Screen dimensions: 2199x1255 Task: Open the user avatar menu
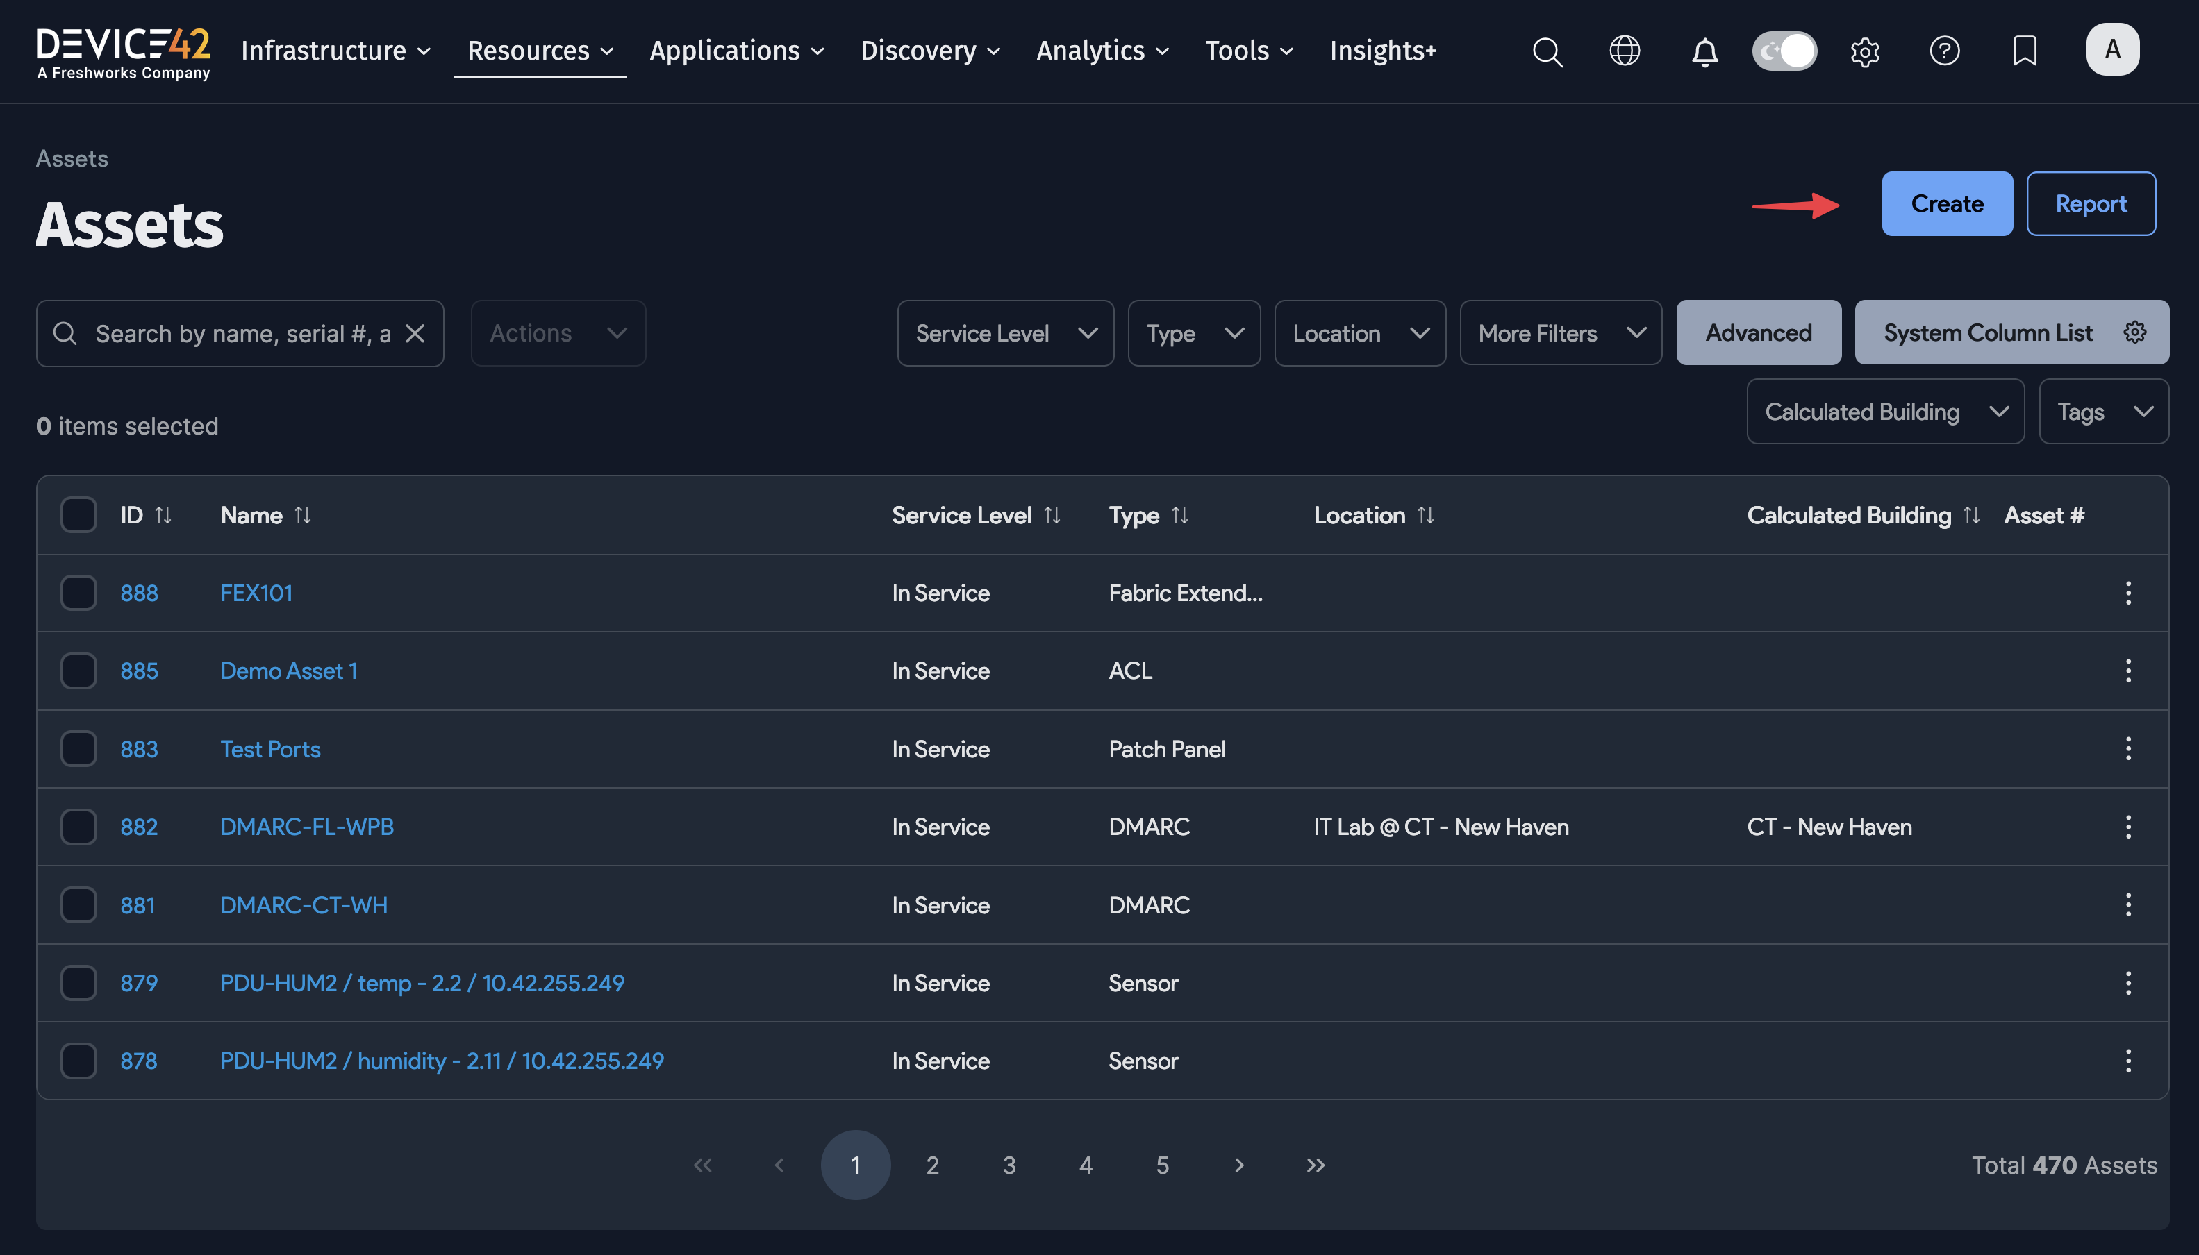coord(2112,49)
